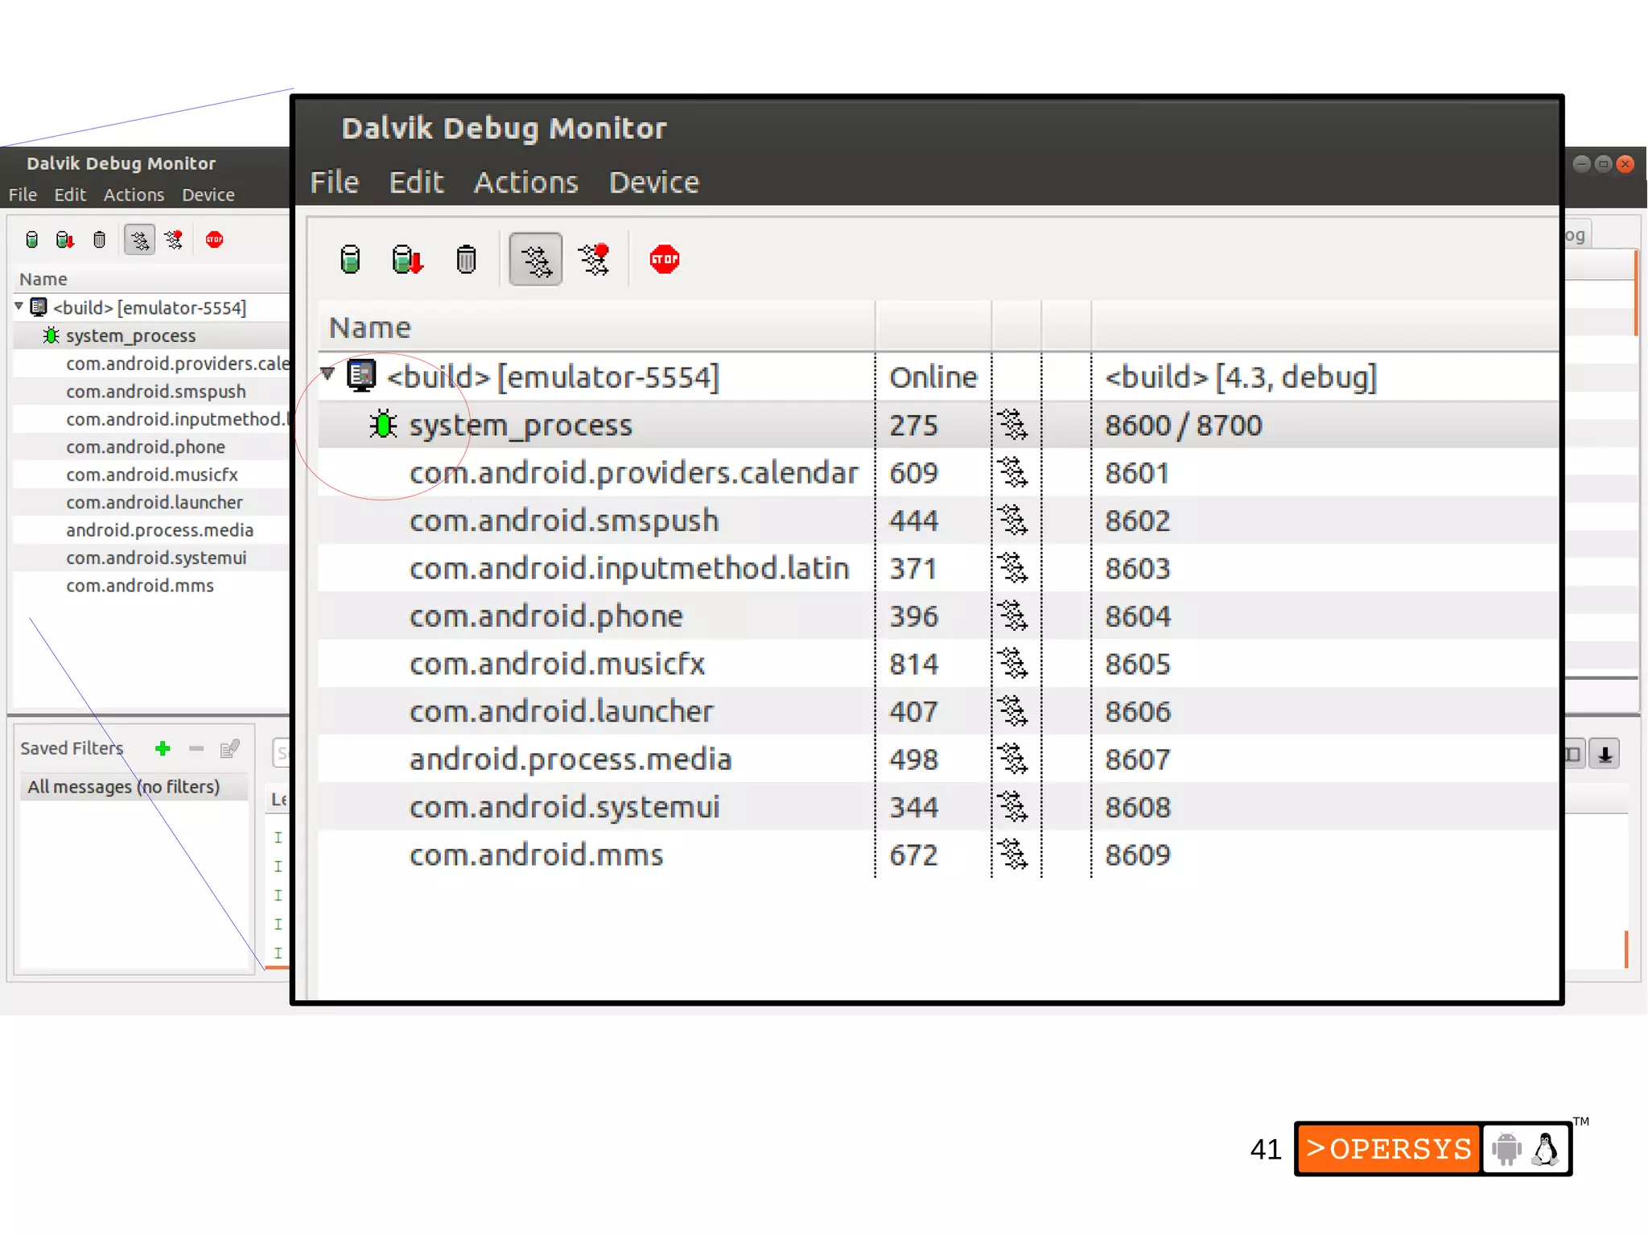Toggle Update Threads button in small left toolbar
This screenshot has height=1235, width=1648.
(x=139, y=240)
